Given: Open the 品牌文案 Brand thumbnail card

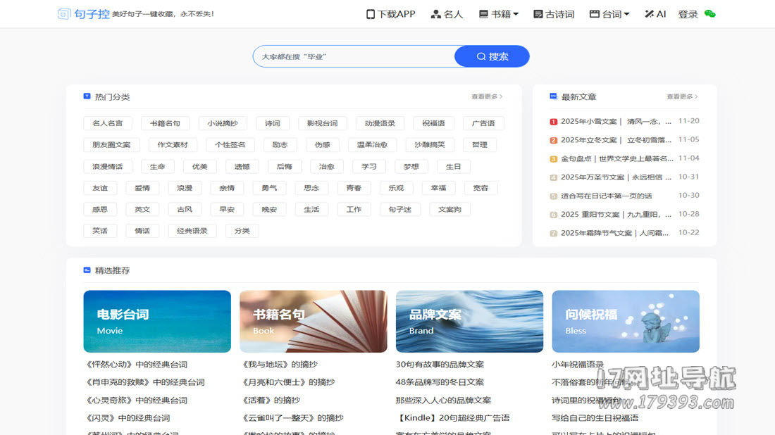Looking at the screenshot, I should tap(469, 321).
